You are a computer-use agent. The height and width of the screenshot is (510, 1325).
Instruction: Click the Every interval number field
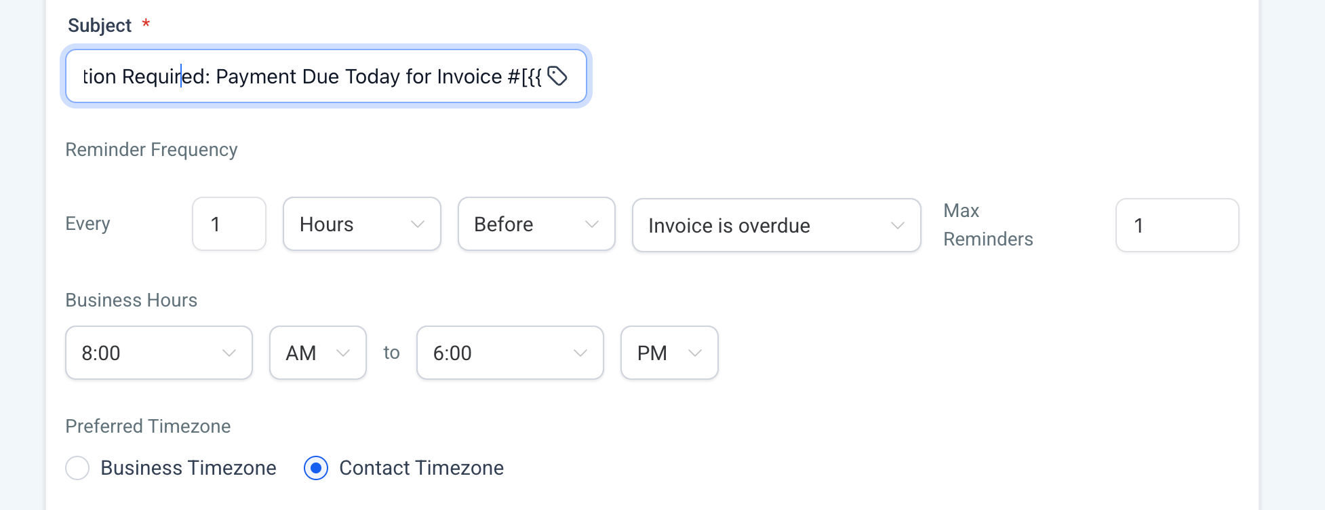[229, 224]
